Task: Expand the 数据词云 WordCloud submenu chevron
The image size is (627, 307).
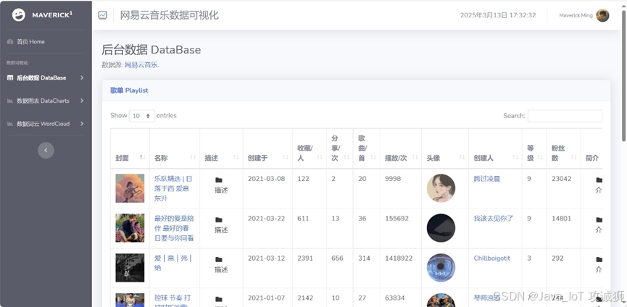Action: point(82,124)
